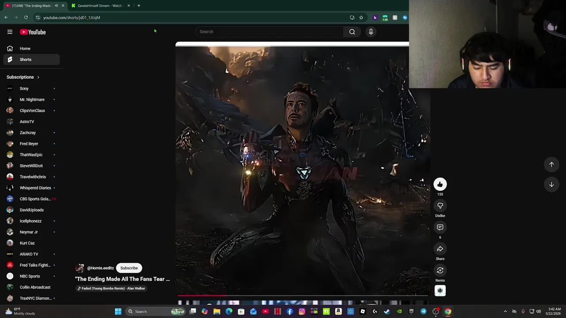This screenshot has height=318, width=566.
Task: Open Icellphonezz channel
Action: [x=31, y=221]
